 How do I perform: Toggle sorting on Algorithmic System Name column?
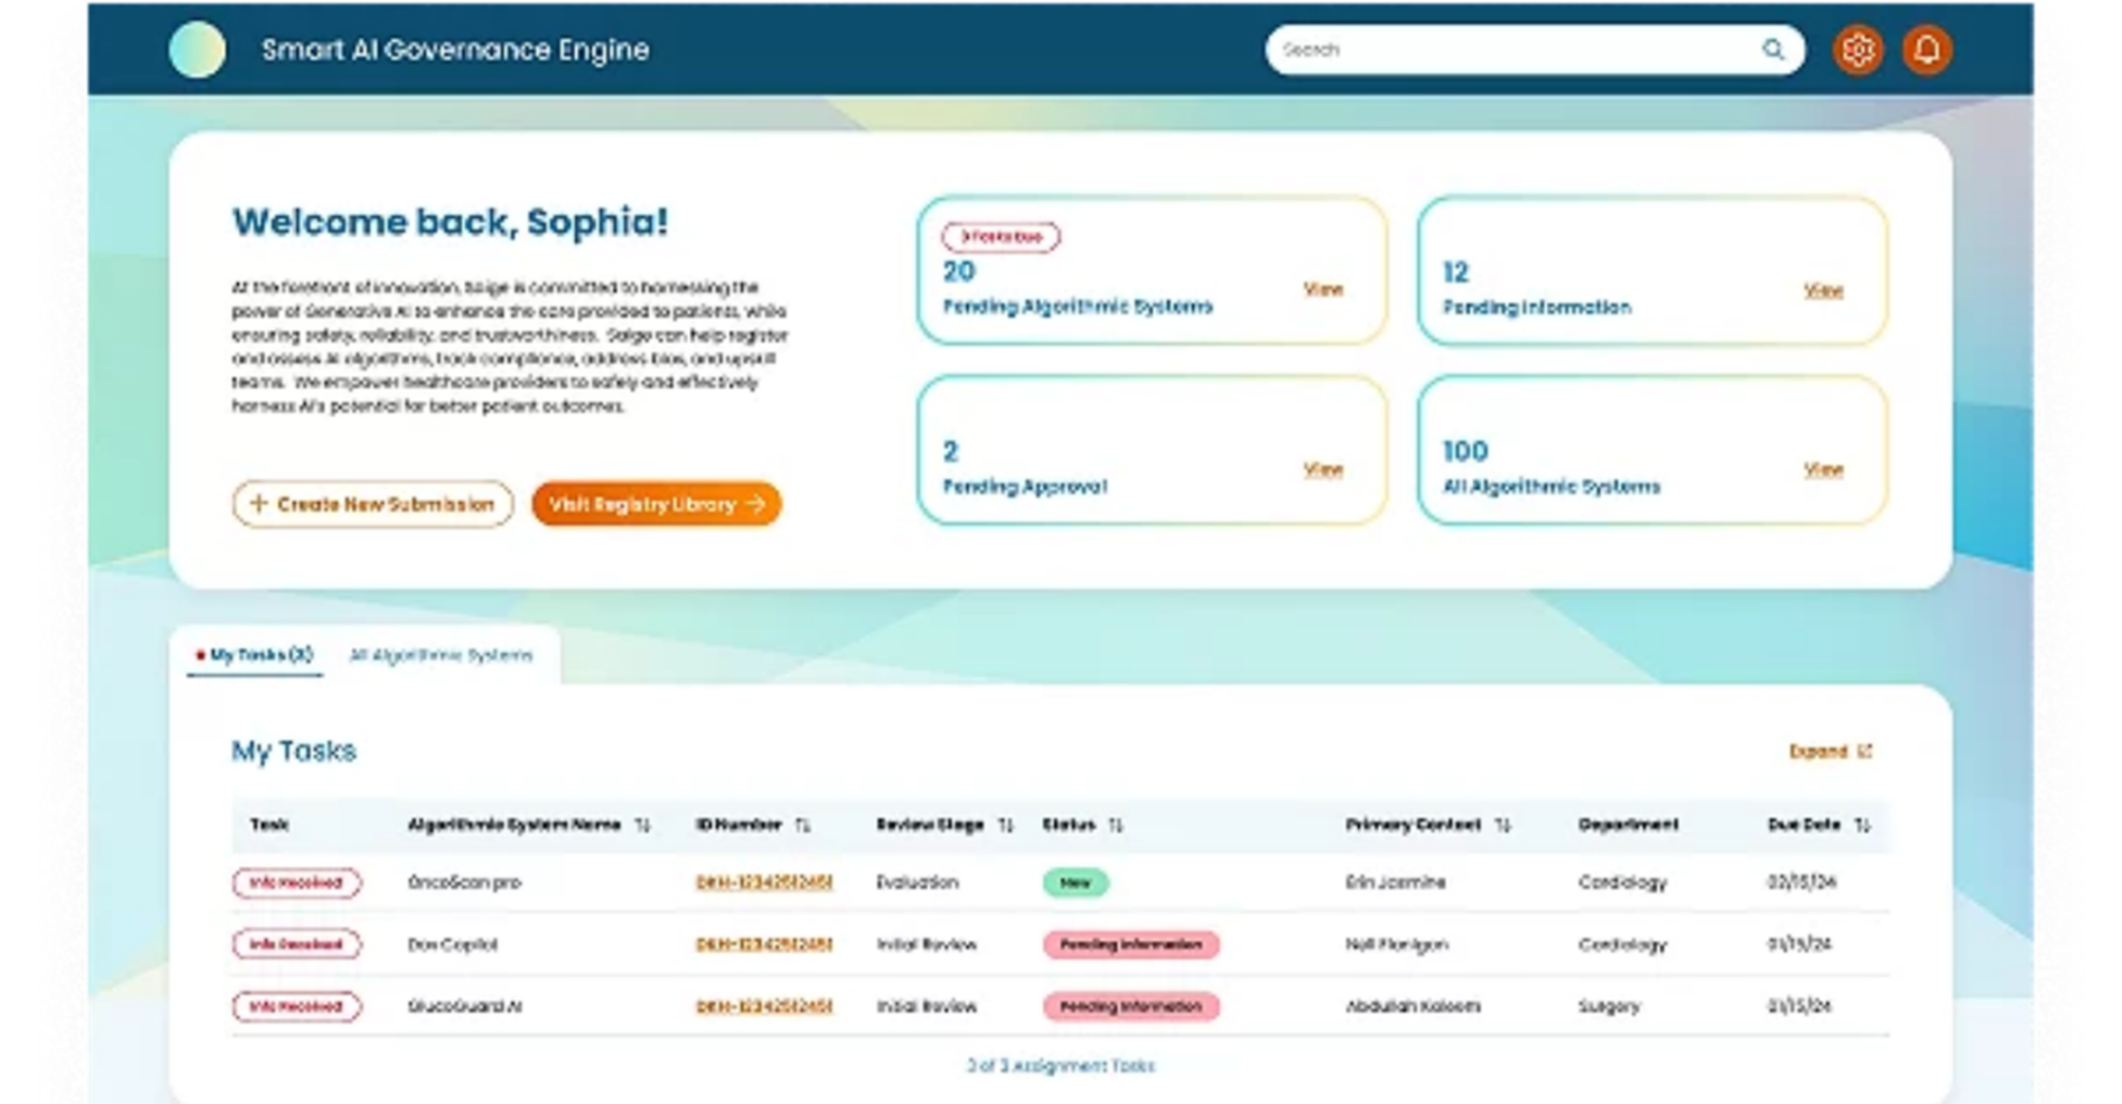(x=643, y=824)
